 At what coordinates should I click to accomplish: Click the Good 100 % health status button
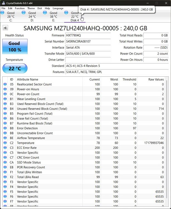15,47
